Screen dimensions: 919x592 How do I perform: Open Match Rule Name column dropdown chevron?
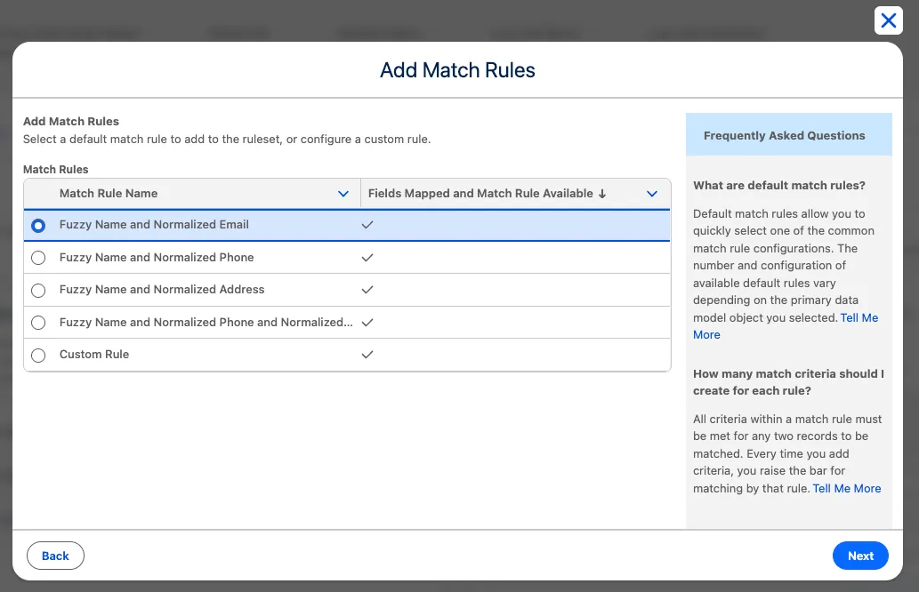(x=343, y=194)
